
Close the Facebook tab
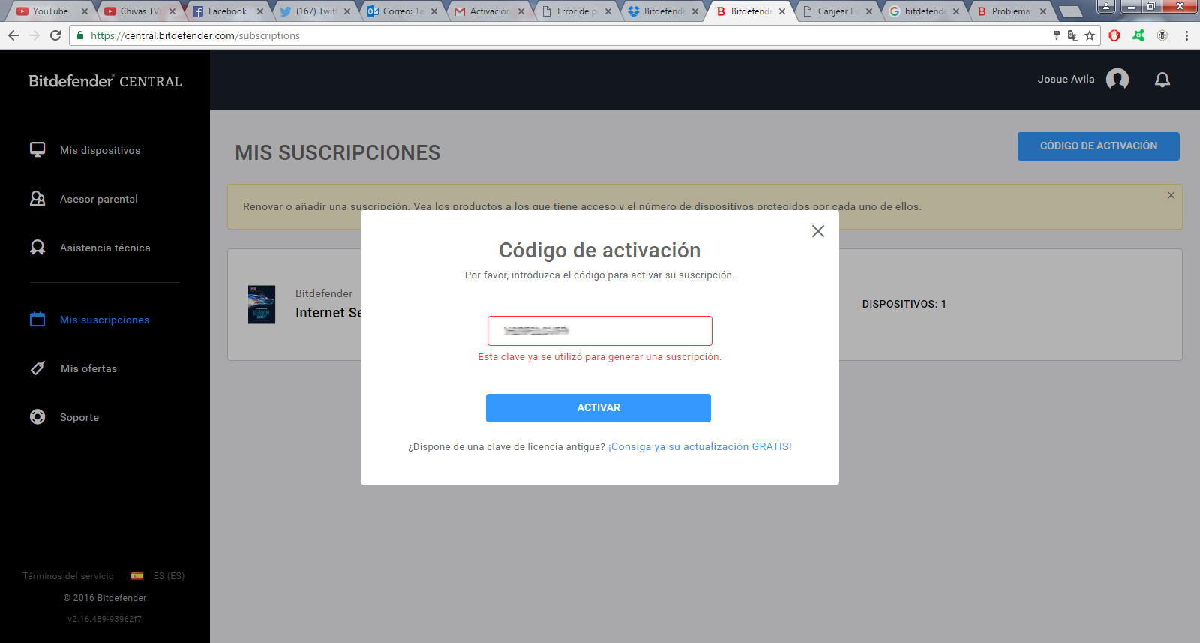260,11
